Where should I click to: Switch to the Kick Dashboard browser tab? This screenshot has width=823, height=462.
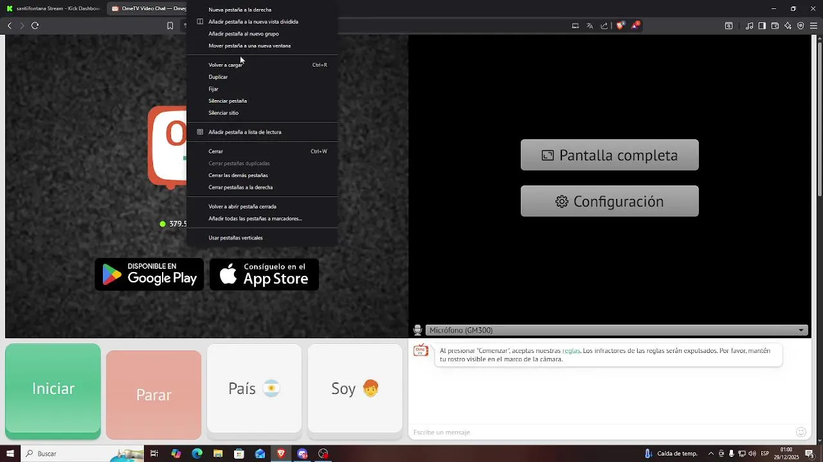point(53,8)
